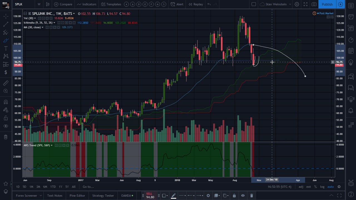Open indicator Templates menu
The width and height of the screenshot is (356, 200).
111,4
